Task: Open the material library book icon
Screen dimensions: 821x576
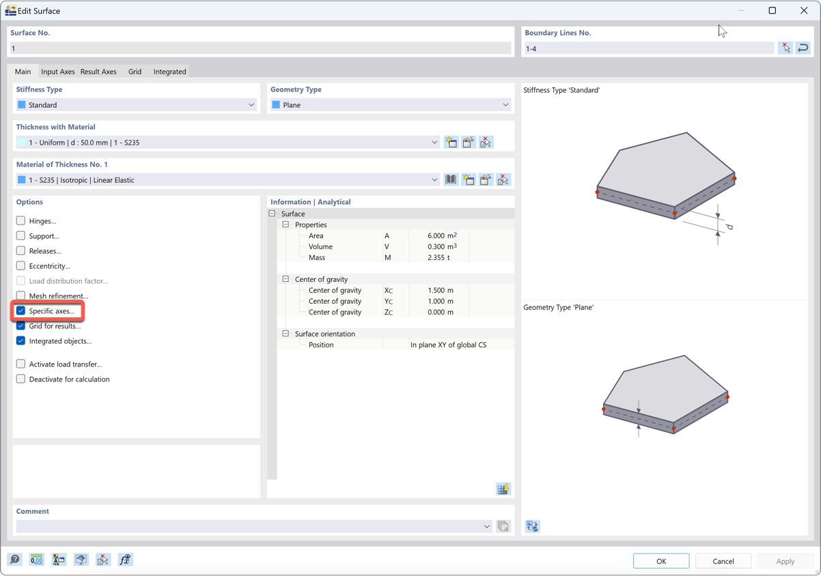Action: pyautogui.click(x=451, y=180)
